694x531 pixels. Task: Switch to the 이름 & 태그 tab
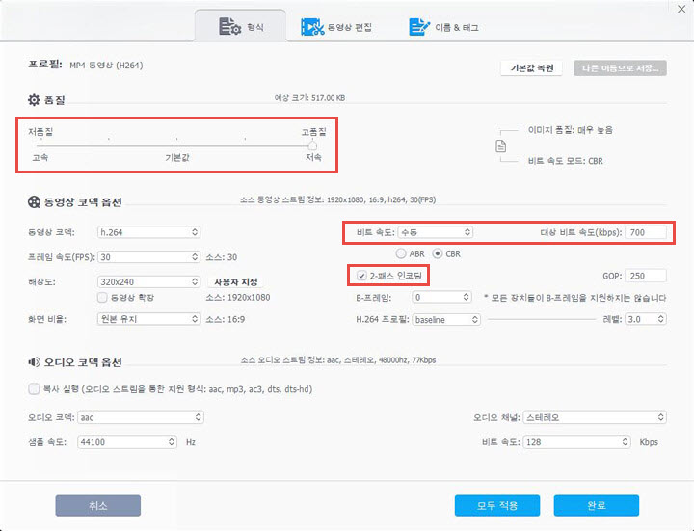click(x=443, y=27)
